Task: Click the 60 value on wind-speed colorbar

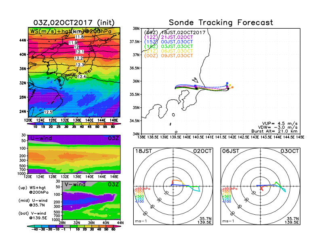Action: (x=113, y=127)
